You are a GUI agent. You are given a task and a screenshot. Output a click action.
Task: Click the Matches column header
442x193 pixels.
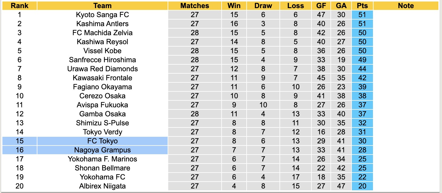194,6
